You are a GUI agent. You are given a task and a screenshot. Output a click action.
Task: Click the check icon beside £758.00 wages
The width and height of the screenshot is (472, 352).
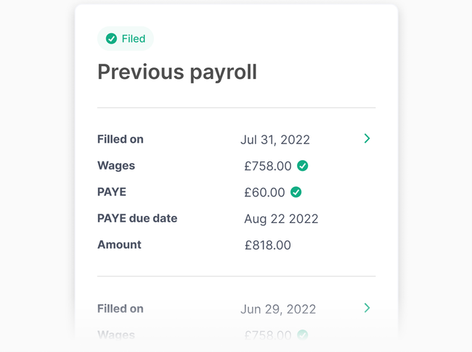click(x=303, y=165)
